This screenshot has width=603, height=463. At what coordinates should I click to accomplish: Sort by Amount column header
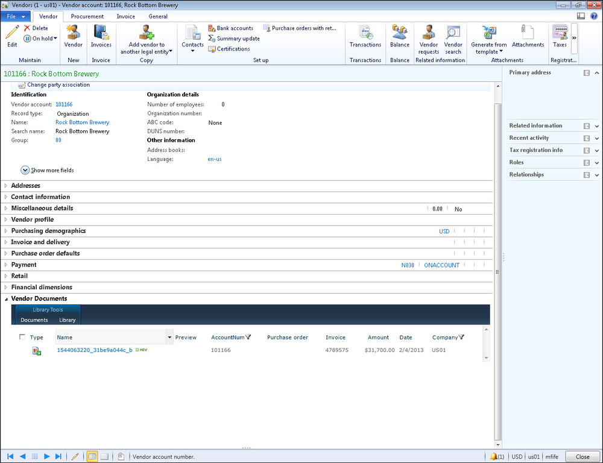pos(379,337)
